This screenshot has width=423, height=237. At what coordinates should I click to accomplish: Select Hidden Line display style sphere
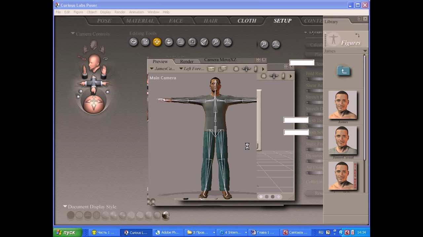tap(96, 215)
